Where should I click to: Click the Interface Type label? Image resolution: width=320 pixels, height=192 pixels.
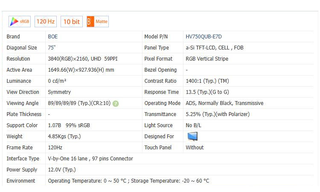pyautogui.click(x=23, y=159)
